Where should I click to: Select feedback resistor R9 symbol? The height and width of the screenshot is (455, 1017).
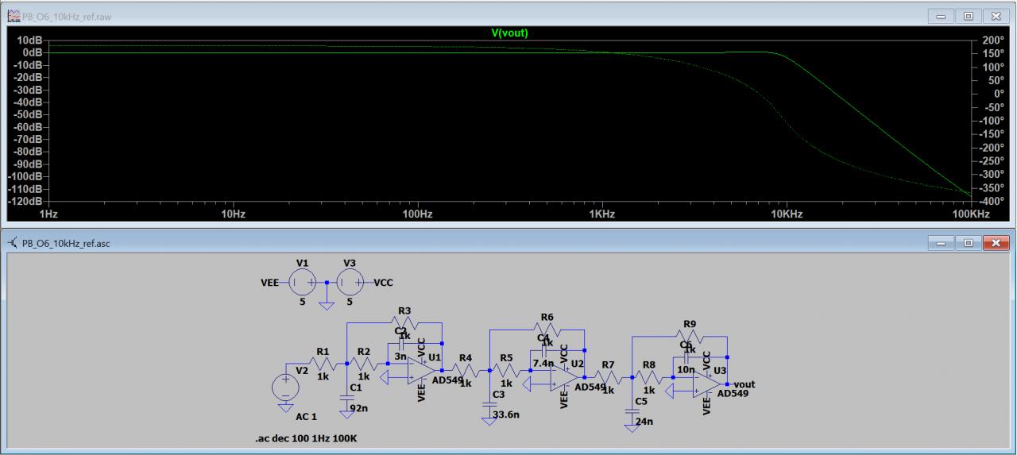point(690,336)
